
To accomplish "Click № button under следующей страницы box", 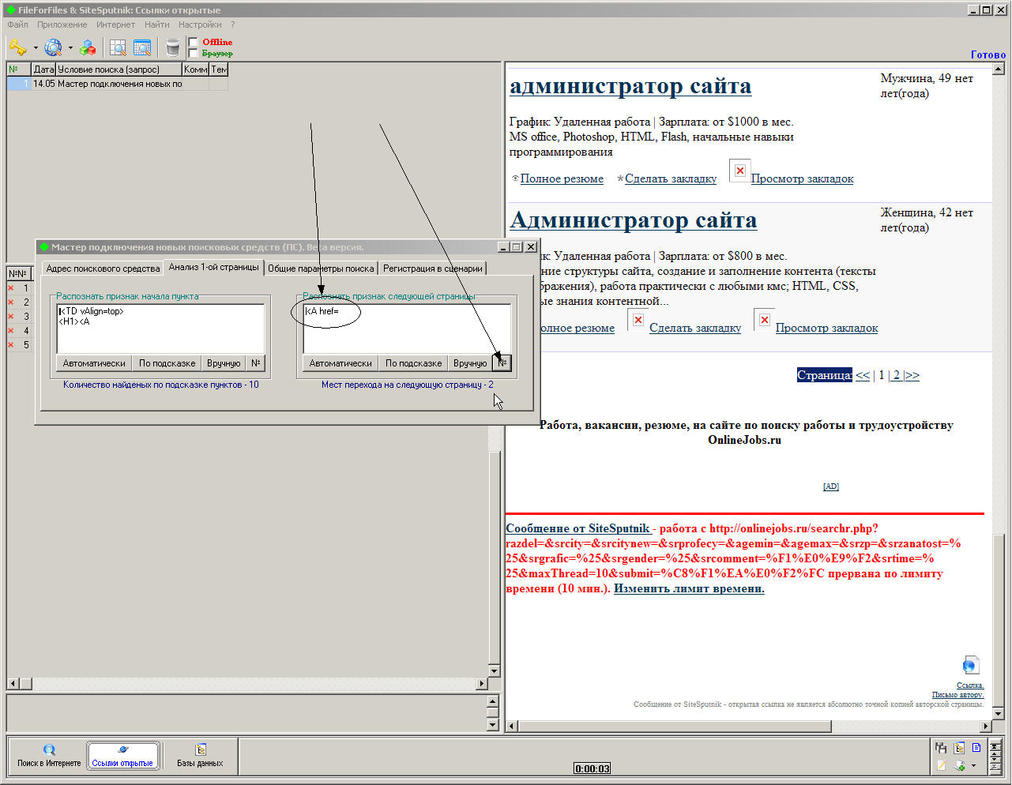I will 502,363.
